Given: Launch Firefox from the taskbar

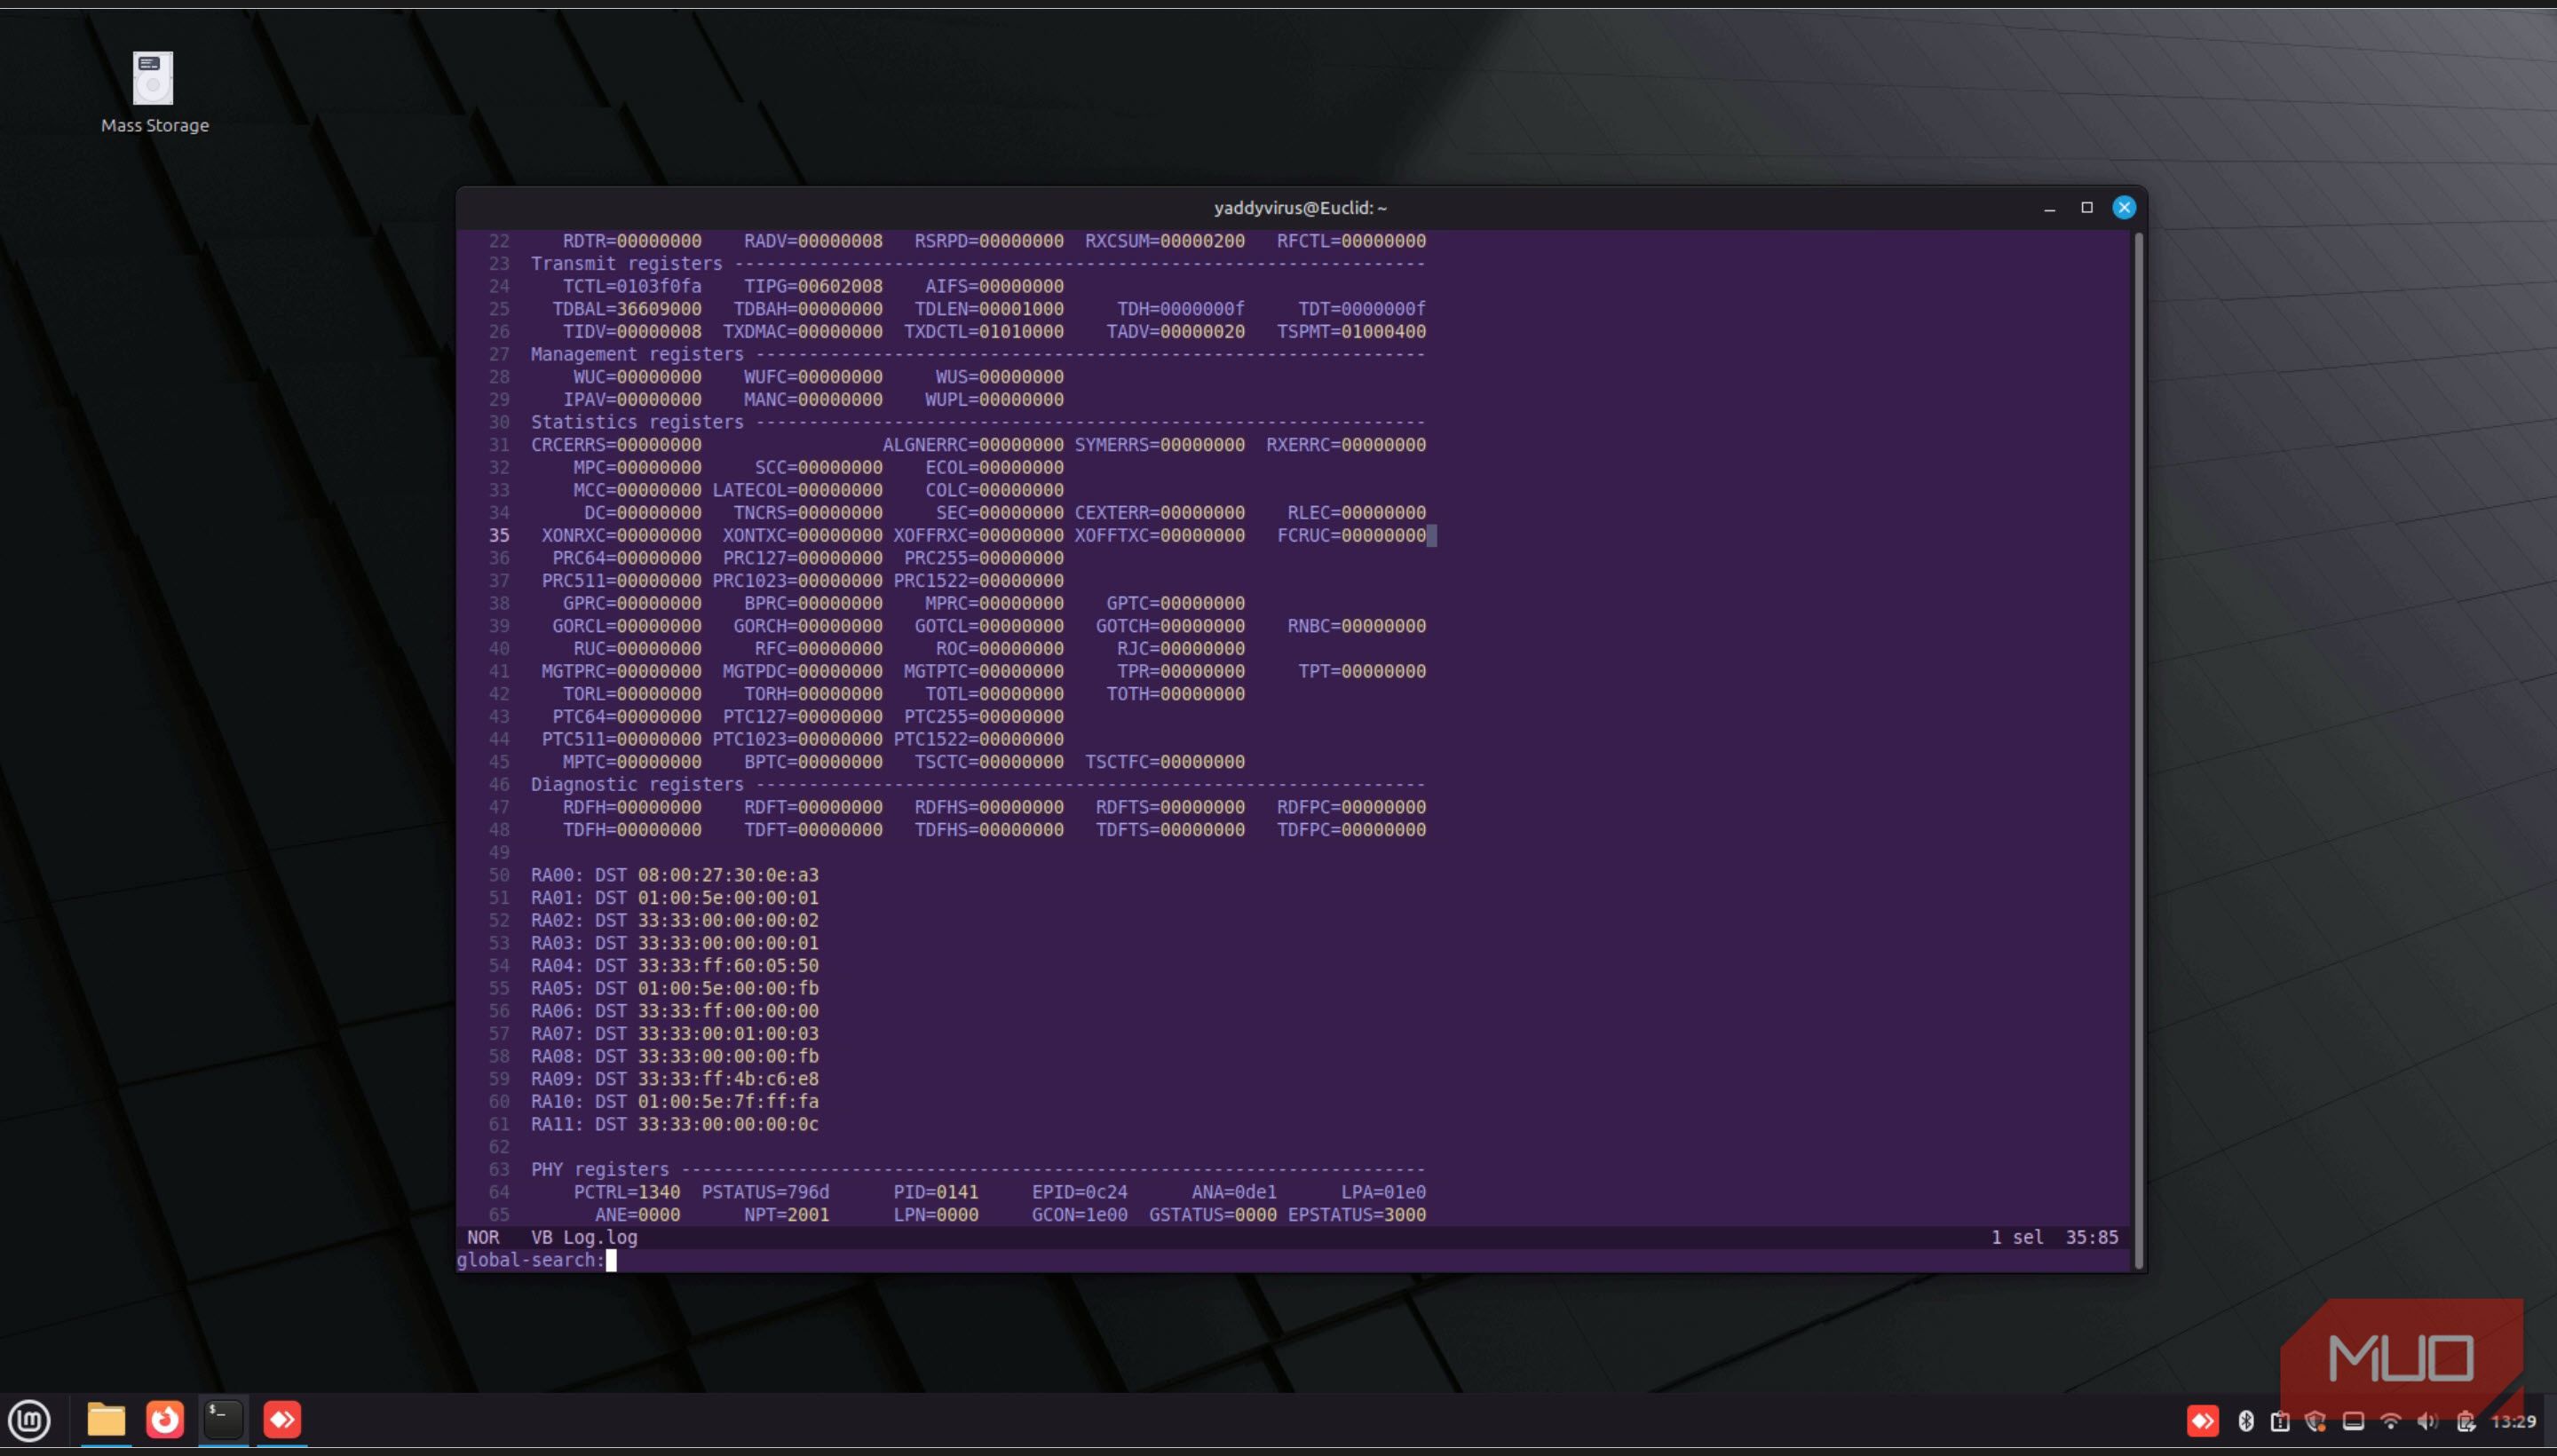Looking at the screenshot, I should click(x=165, y=1419).
